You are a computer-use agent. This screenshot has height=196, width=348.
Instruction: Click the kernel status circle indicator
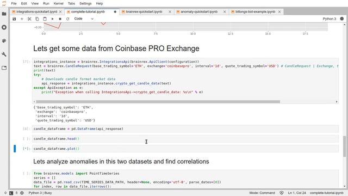point(342,19)
